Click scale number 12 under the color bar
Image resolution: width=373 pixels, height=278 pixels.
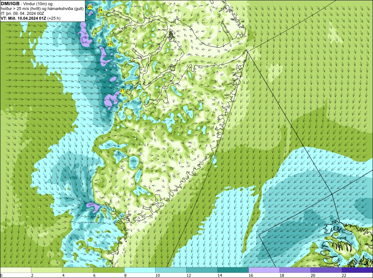point(189,275)
